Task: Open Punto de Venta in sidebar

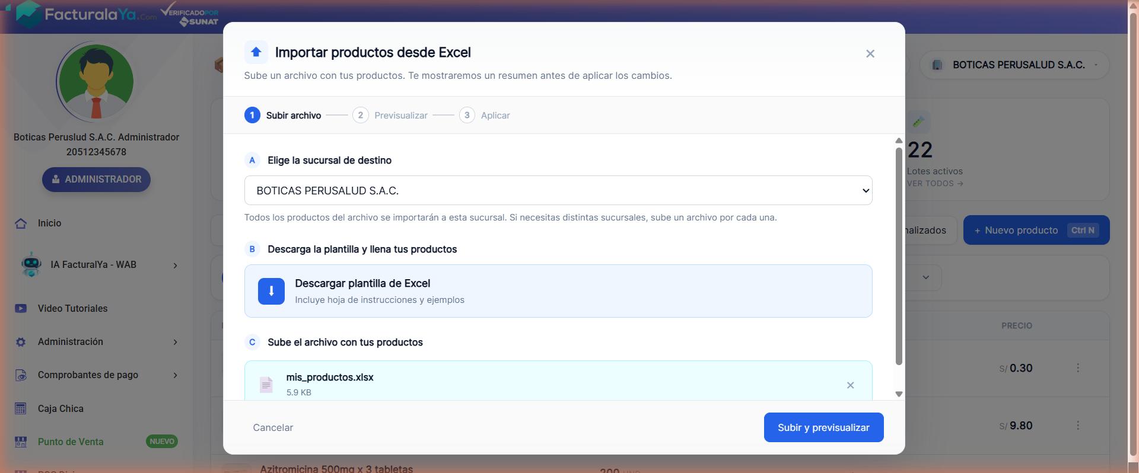Action: click(71, 442)
